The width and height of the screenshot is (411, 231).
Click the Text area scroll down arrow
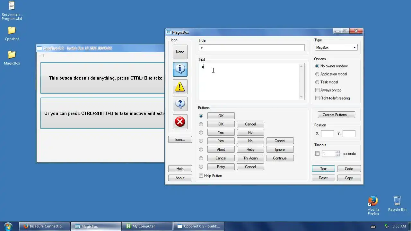[301, 97]
